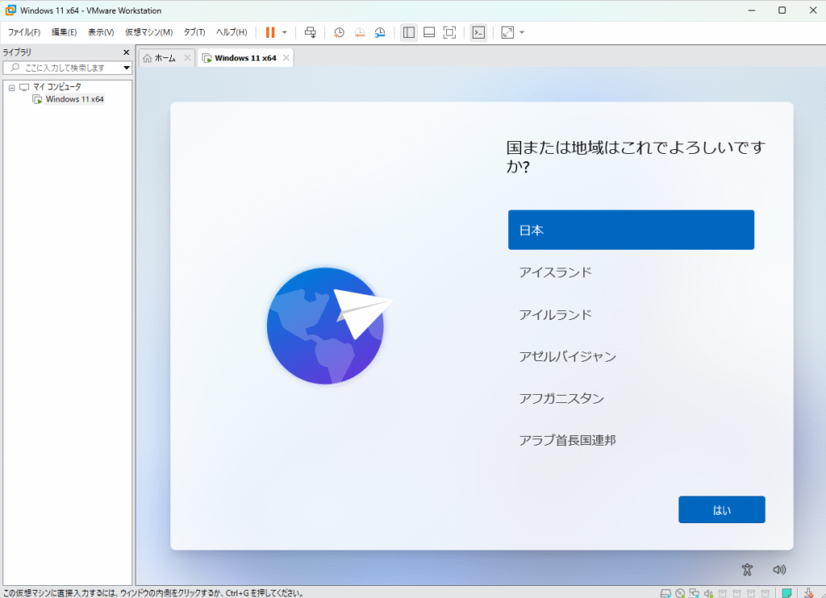Click the はい button to confirm region
The height and width of the screenshot is (598, 826).
(721, 509)
